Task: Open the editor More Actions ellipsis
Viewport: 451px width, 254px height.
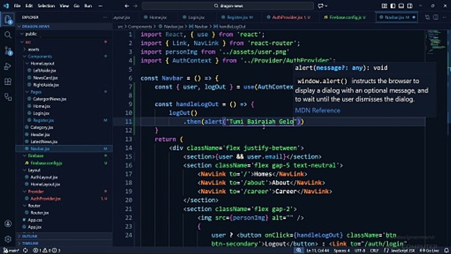Action: pos(444,17)
